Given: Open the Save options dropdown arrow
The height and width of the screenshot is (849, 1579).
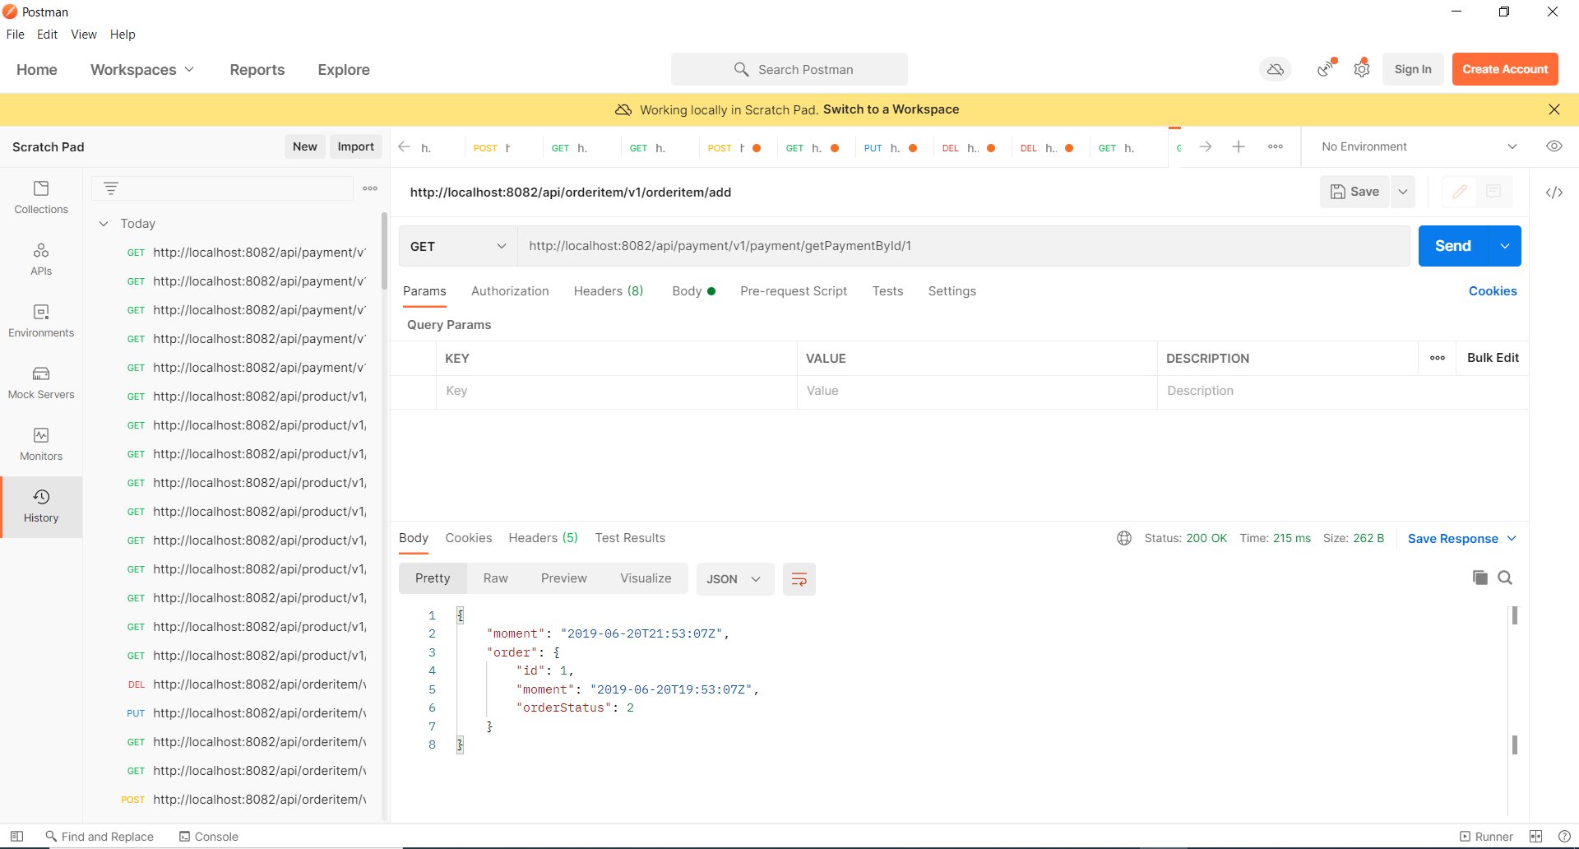Looking at the screenshot, I should pos(1403,192).
